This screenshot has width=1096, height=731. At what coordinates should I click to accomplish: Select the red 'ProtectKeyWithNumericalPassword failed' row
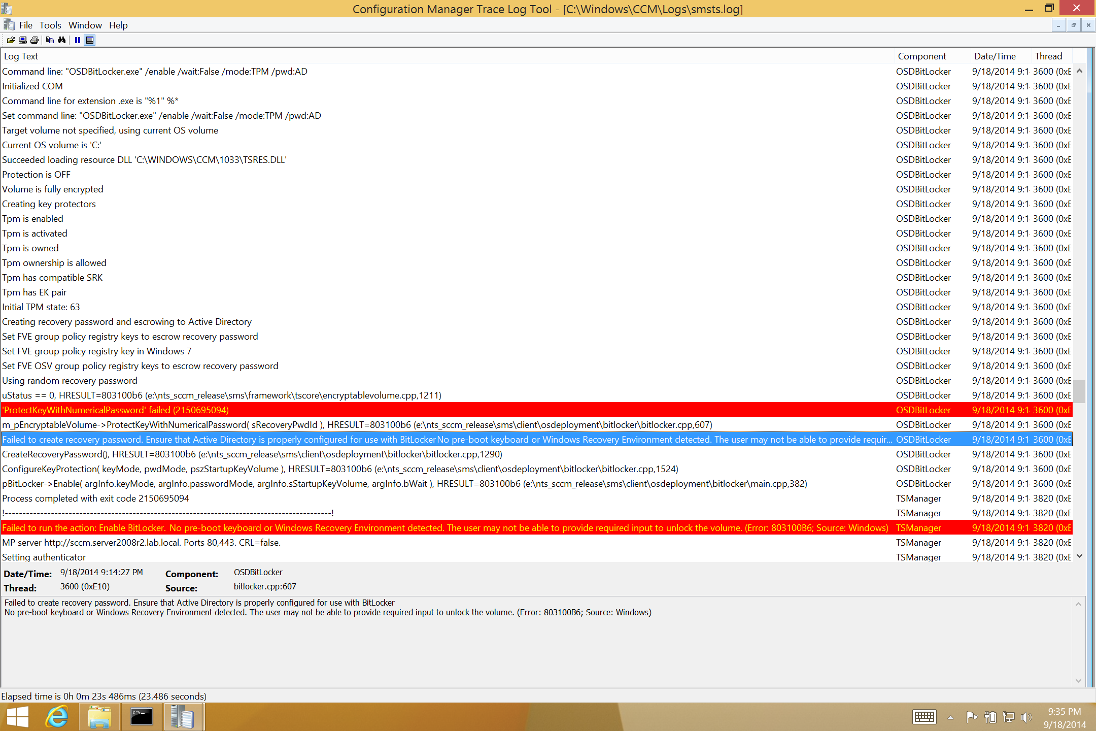(x=536, y=410)
